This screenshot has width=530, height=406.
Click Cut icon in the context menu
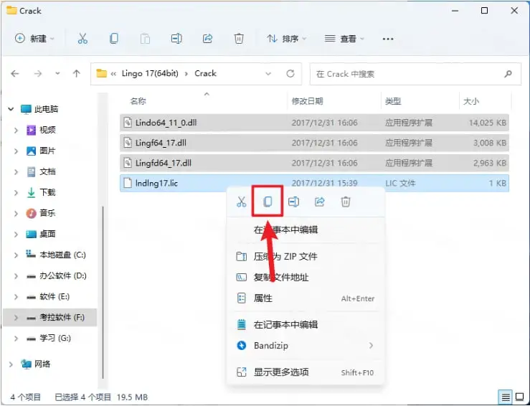tap(242, 202)
